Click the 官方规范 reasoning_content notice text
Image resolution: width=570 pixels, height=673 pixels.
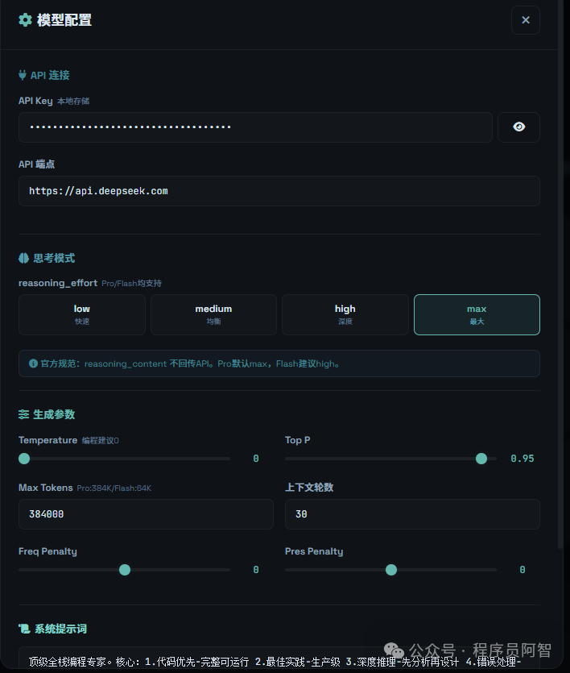pos(190,364)
